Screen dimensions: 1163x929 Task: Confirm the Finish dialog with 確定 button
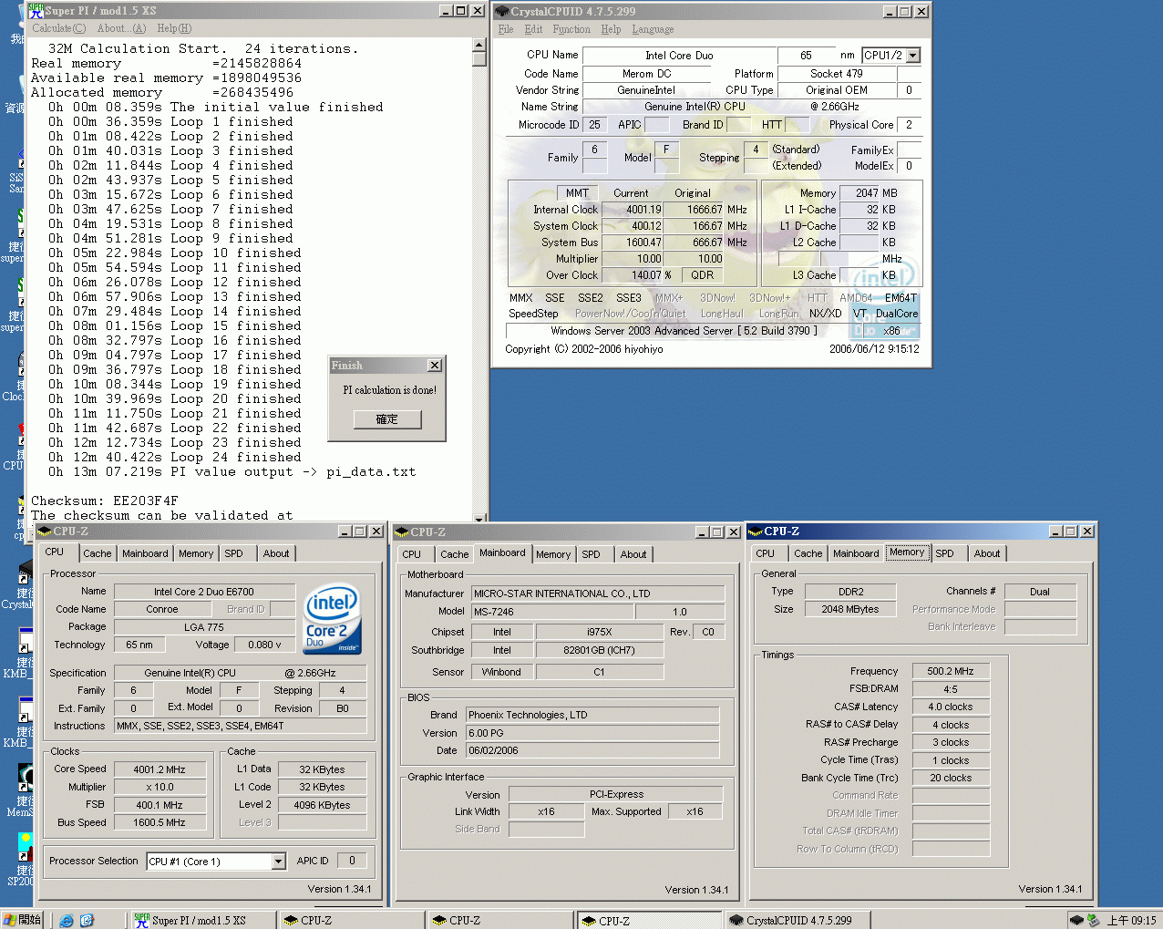pyautogui.click(x=387, y=419)
